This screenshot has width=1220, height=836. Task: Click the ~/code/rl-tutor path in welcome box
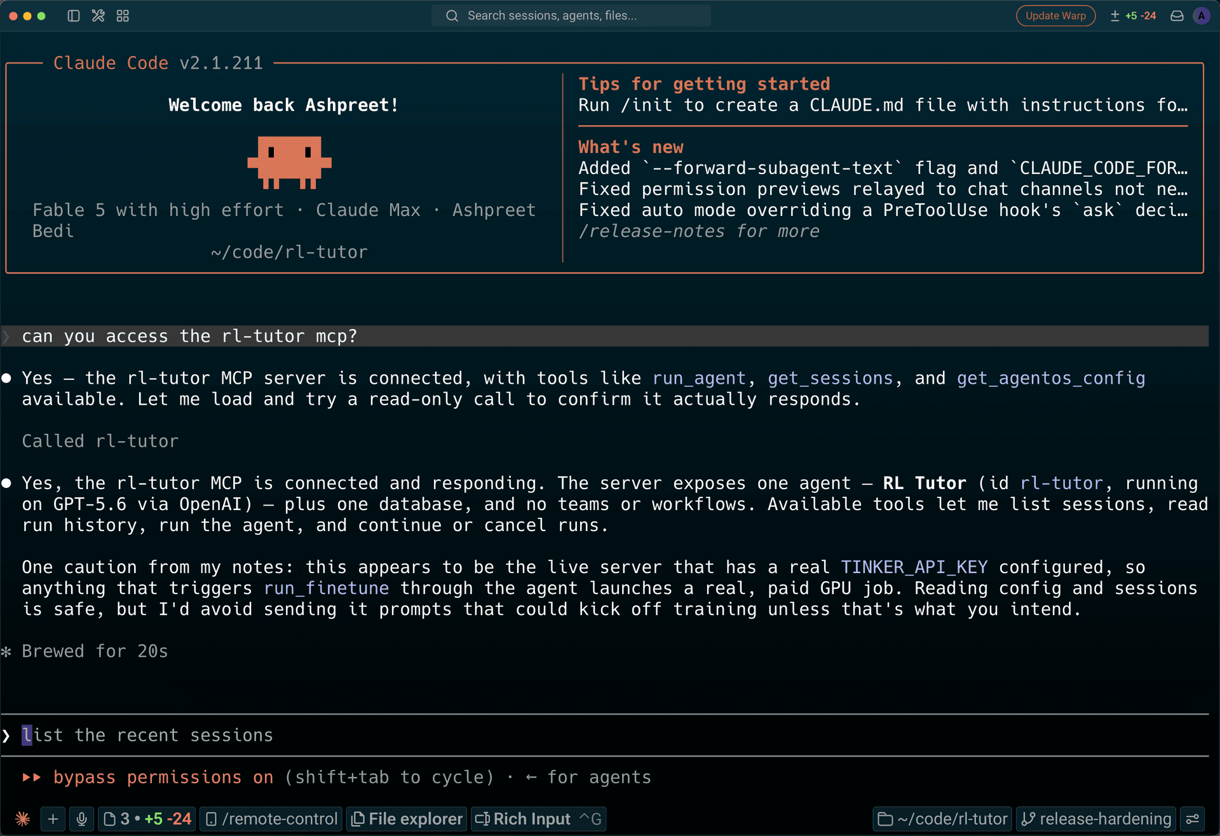pos(289,252)
